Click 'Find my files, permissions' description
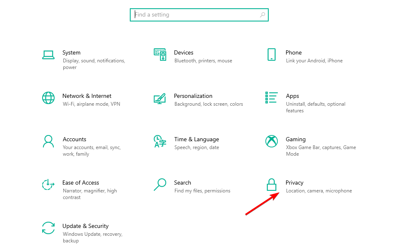This screenshot has height=249, width=401. click(202, 191)
